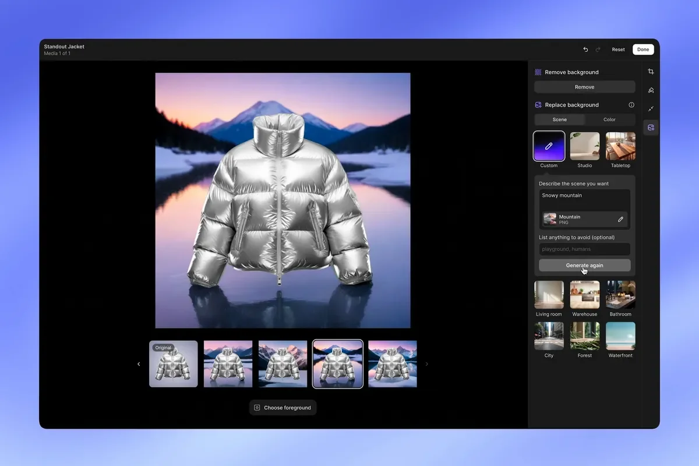
Task: Select the Original jacket thumbnail
Action: [x=174, y=364]
